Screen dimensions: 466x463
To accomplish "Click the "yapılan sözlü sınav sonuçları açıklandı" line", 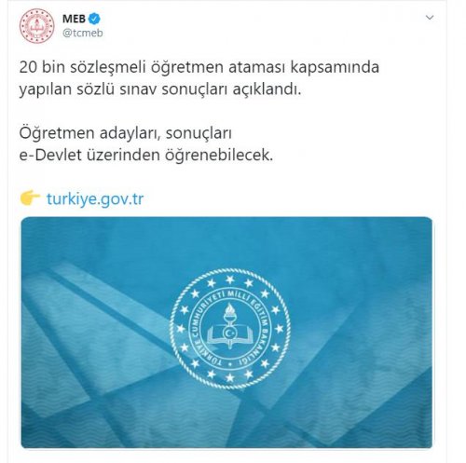I will [x=160, y=89].
